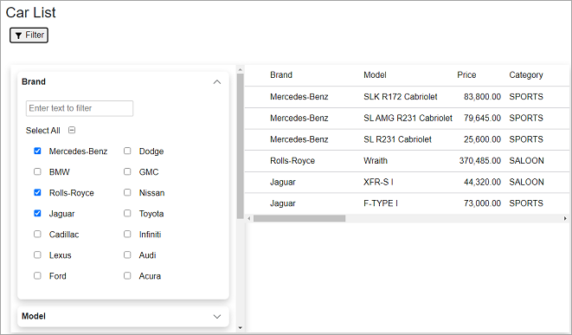Sort by the Model column header
The height and width of the screenshot is (335, 572).
375,75
